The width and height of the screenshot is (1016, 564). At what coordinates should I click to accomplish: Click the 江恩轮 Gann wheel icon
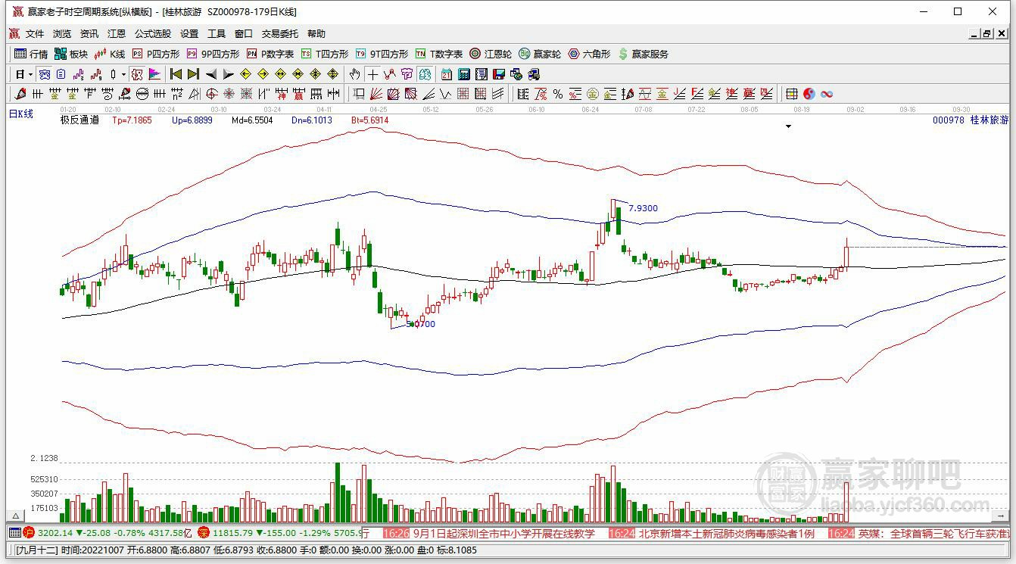[x=491, y=54]
